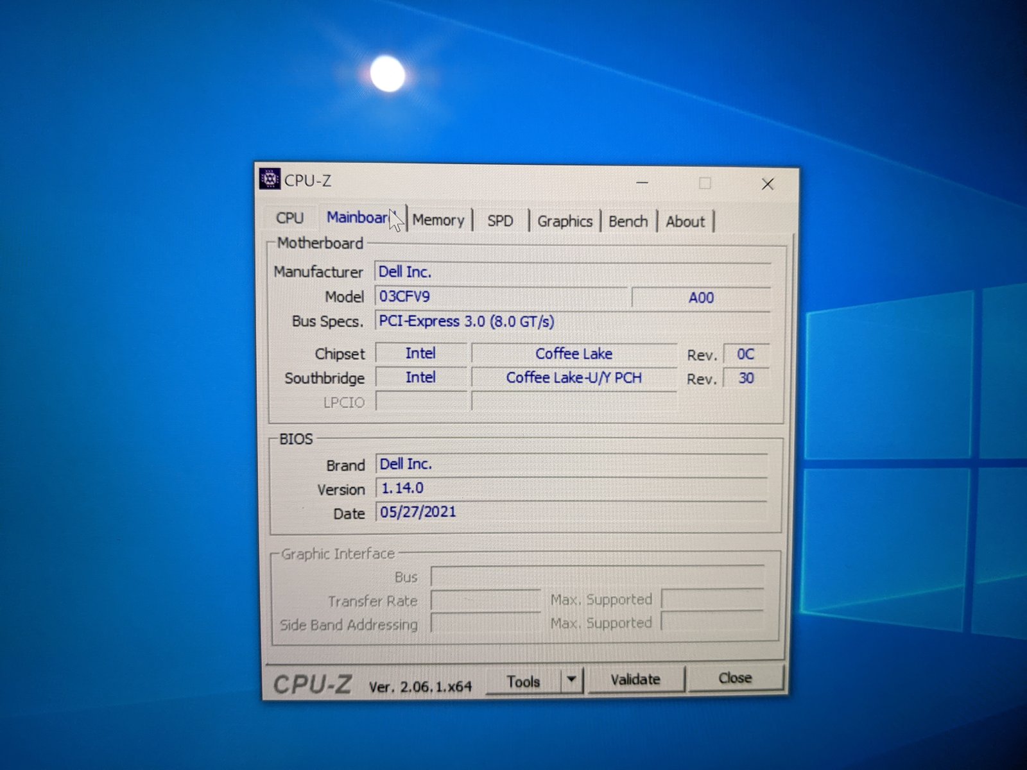
Task: Open the Memory tab
Action: tap(438, 220)
